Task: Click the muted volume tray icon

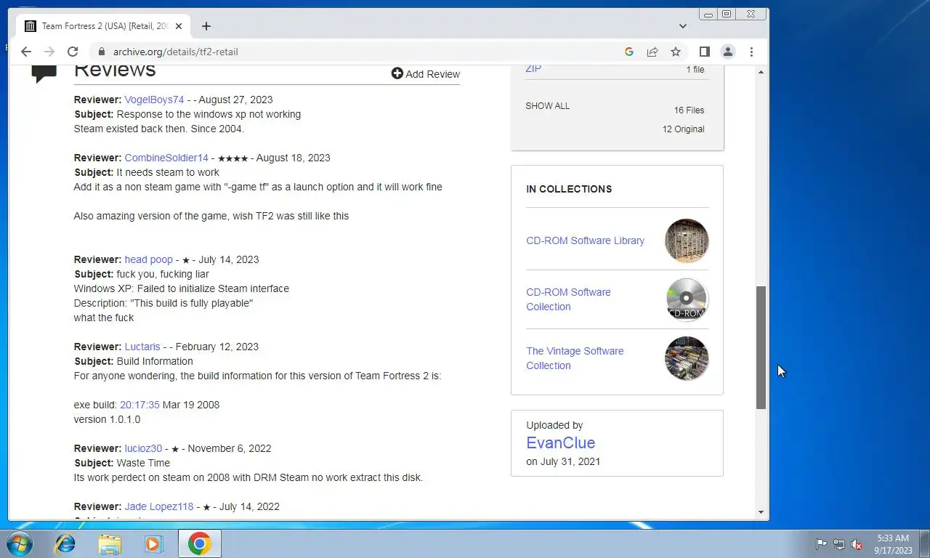Action: pyautogui.click(x=857, y=544)
